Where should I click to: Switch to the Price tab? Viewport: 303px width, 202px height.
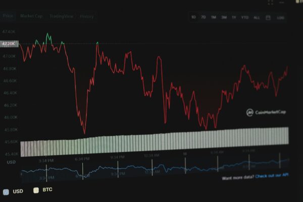(x=8, y=16)
